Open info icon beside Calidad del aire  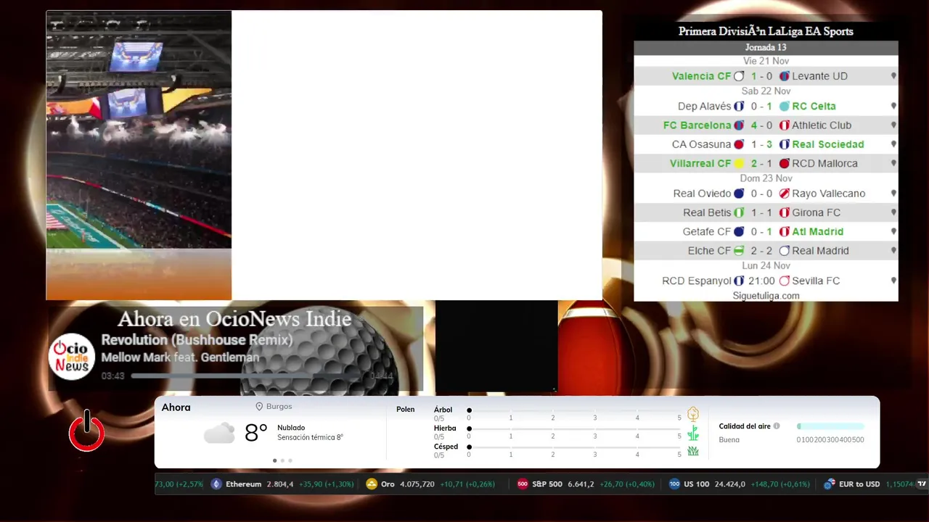point(777,426)
